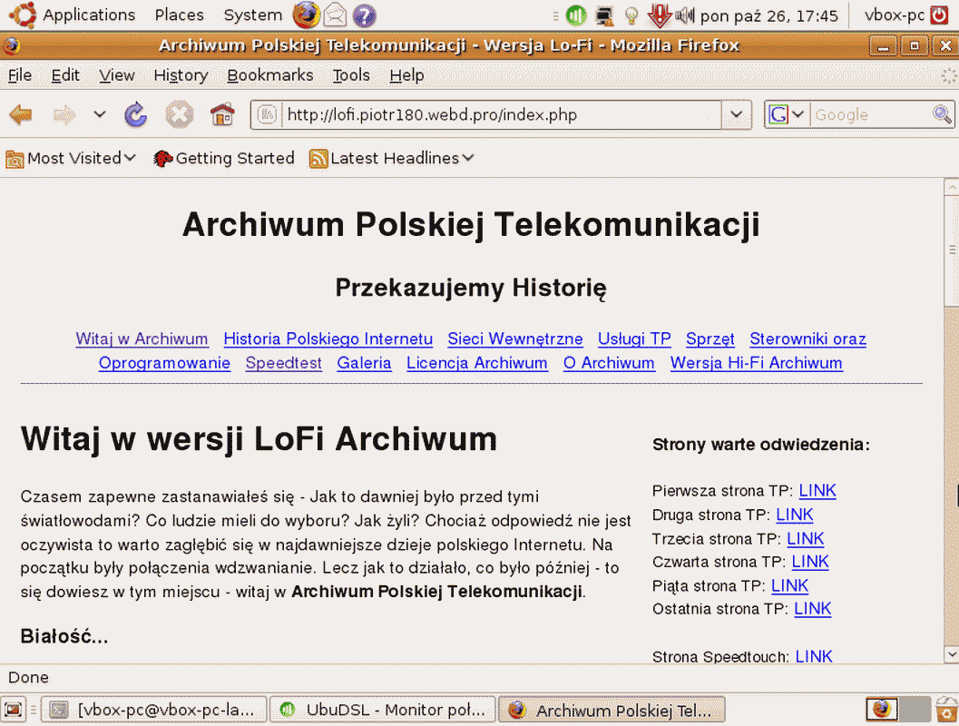Follow the Witaj w Archiwum link
Image resolution: width=959 pixels, height=726 pixels.
click(142, 338)
